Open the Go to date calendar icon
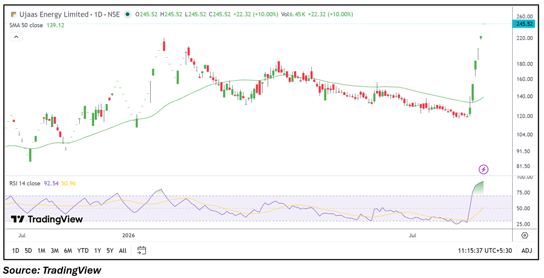Image resolution: width=544 pixels, height=278 pixels. tap(142, 250)
